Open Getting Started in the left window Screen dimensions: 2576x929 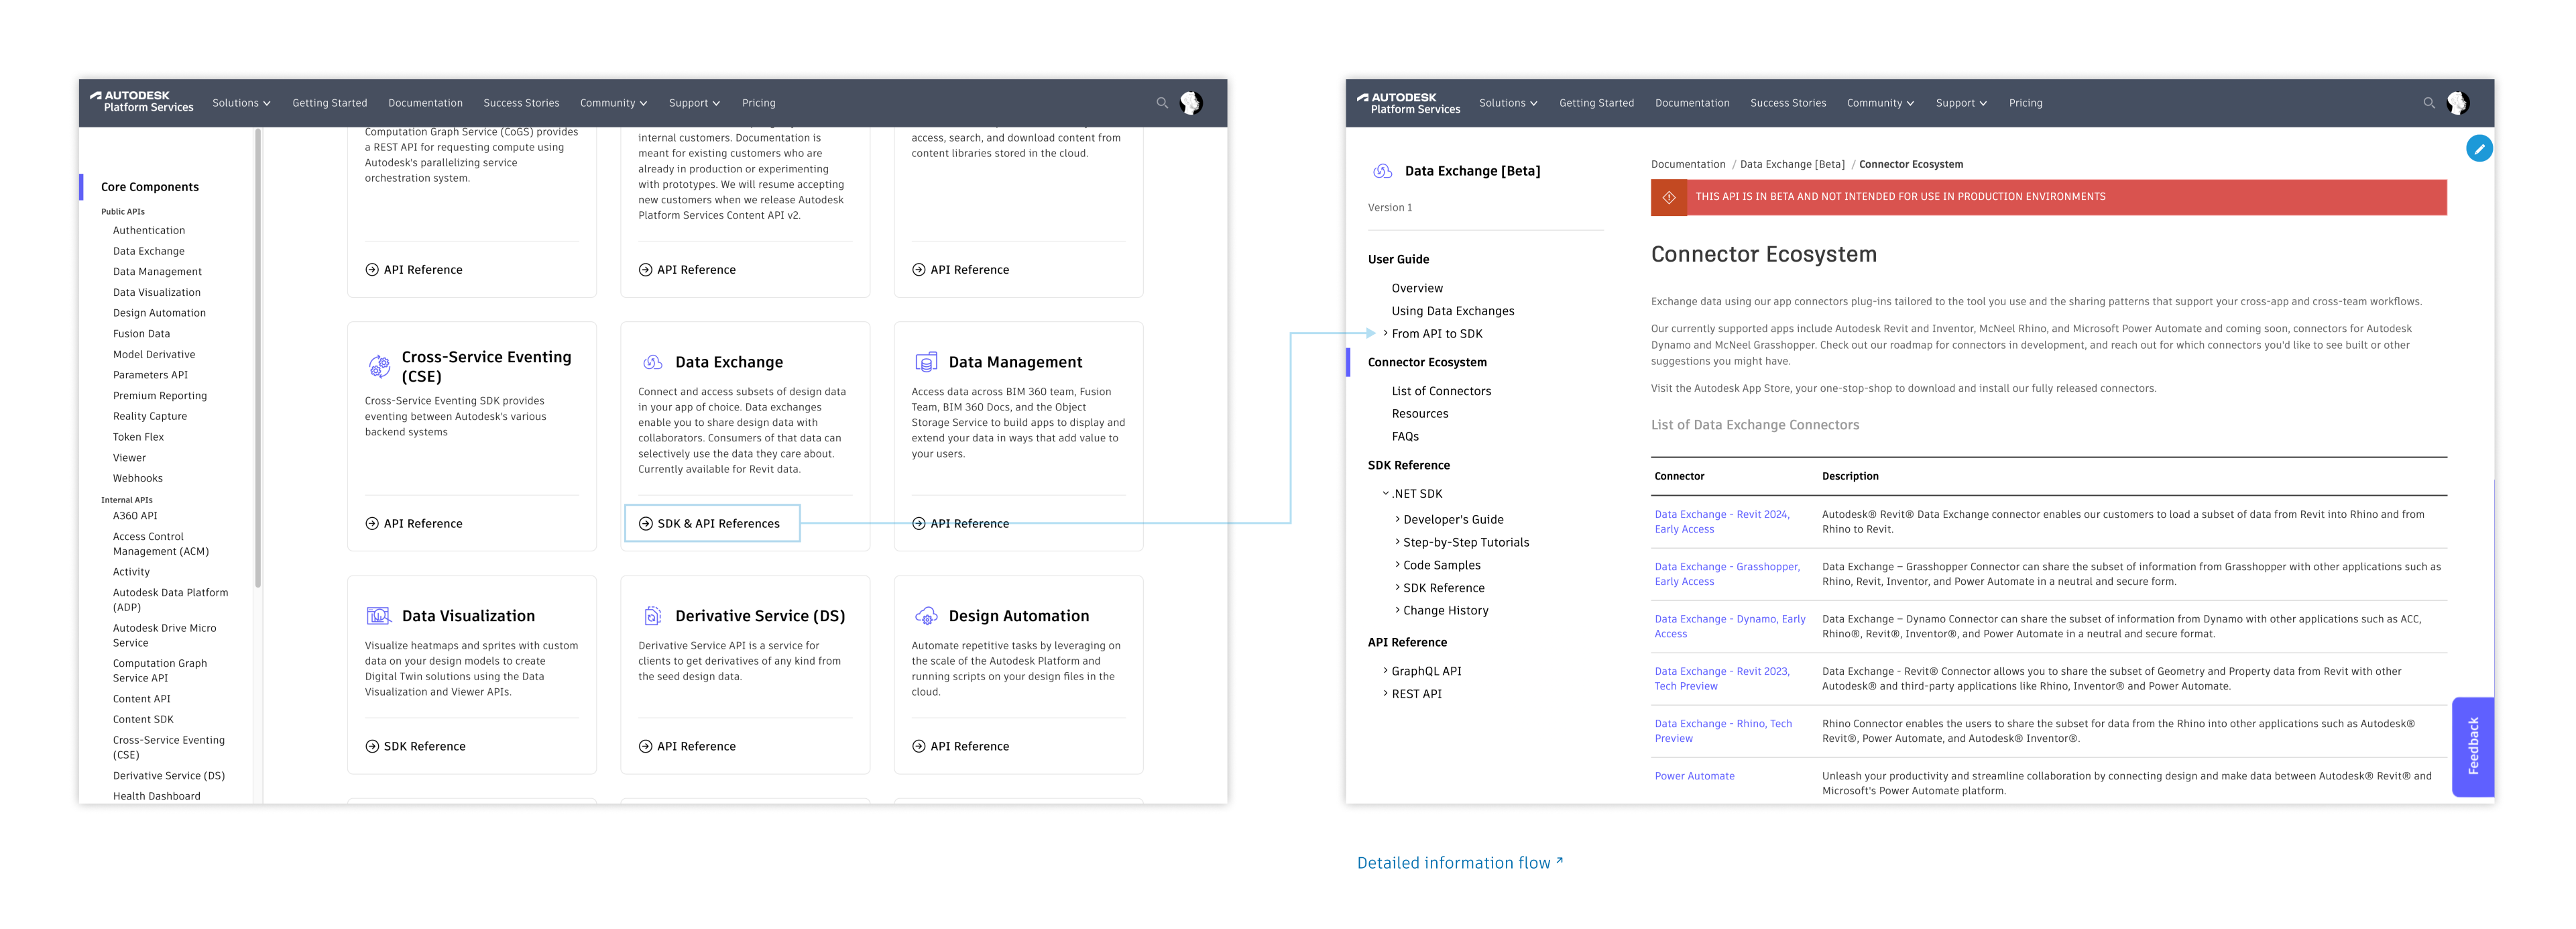click(329, 103)
